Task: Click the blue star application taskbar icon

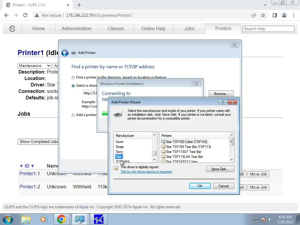Action: pos(99,219)
